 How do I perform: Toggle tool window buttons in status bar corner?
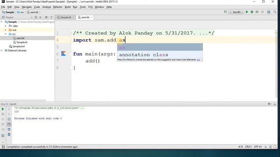click(3, 147)
